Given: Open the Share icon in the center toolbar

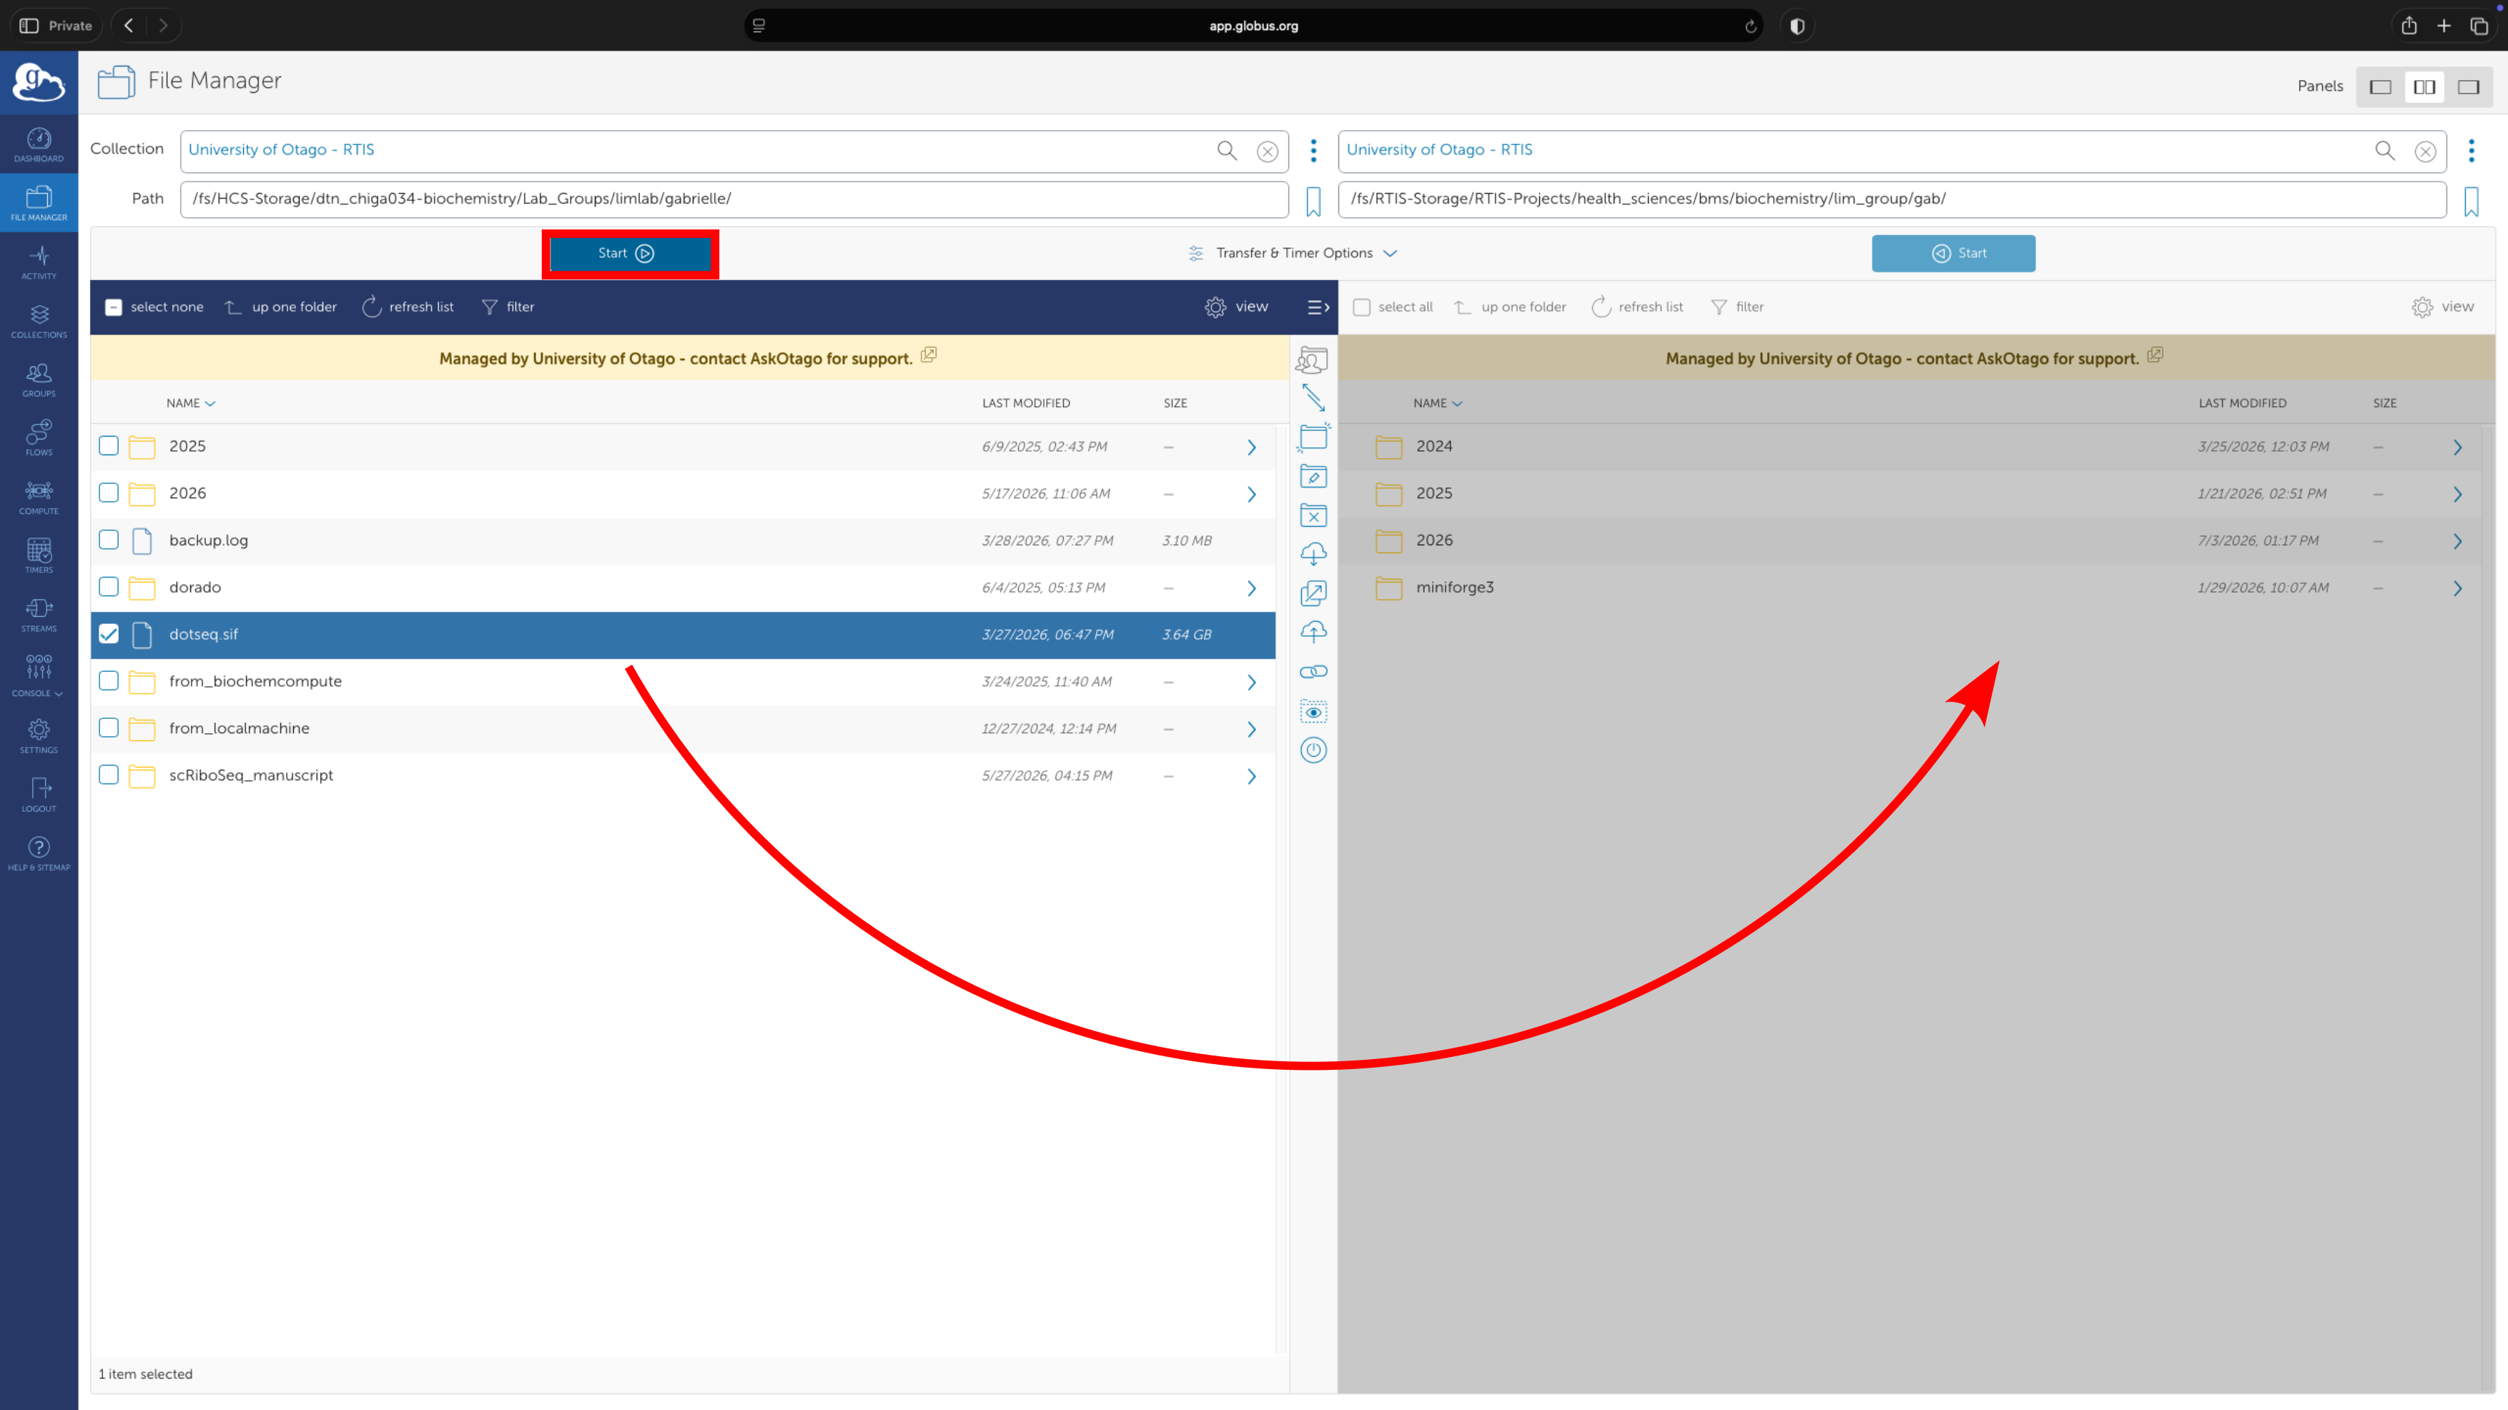Looking at the screenshot, I should click(1313, 360).
